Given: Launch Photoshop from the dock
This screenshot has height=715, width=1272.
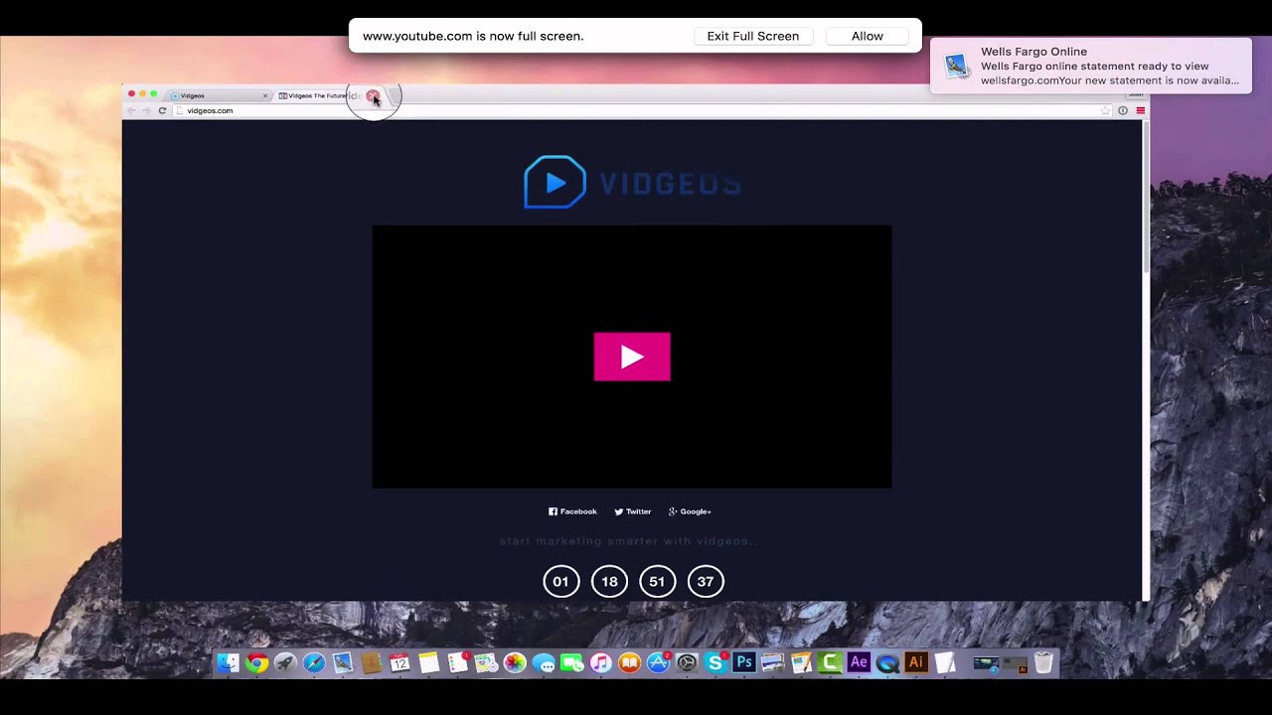Looking at the screenshot, I should 743,663.
